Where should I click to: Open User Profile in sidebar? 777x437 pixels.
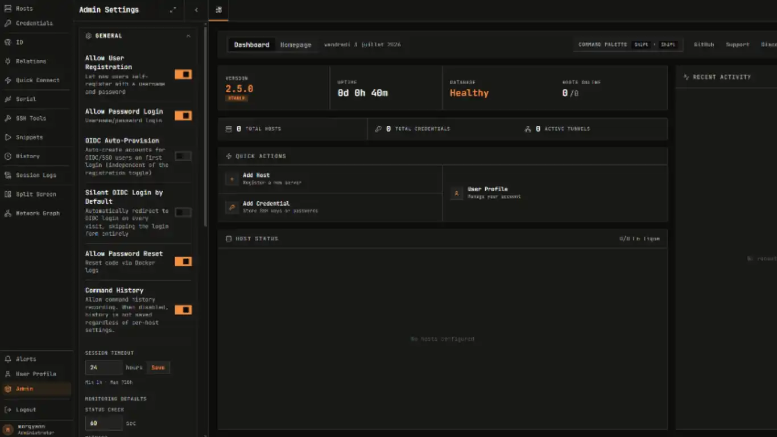35,374
